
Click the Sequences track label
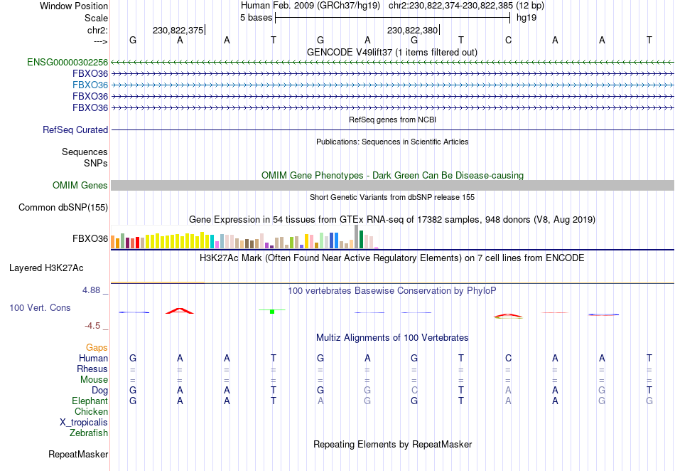pos(85,152)
